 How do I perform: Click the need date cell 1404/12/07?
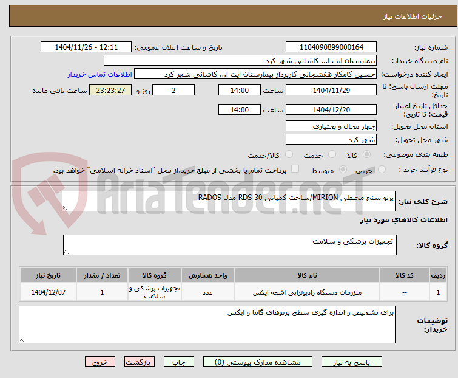point(48,292)
